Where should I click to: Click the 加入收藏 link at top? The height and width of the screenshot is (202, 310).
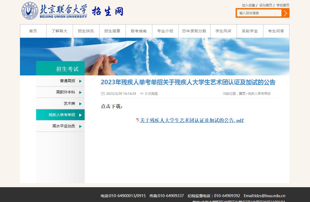click(249, 5)
